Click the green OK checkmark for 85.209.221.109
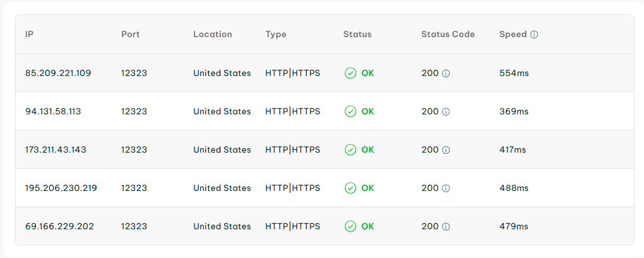Image resolution: width=644 pixels, height=258 pixels. pyautogui.click(x=351, y=73)
